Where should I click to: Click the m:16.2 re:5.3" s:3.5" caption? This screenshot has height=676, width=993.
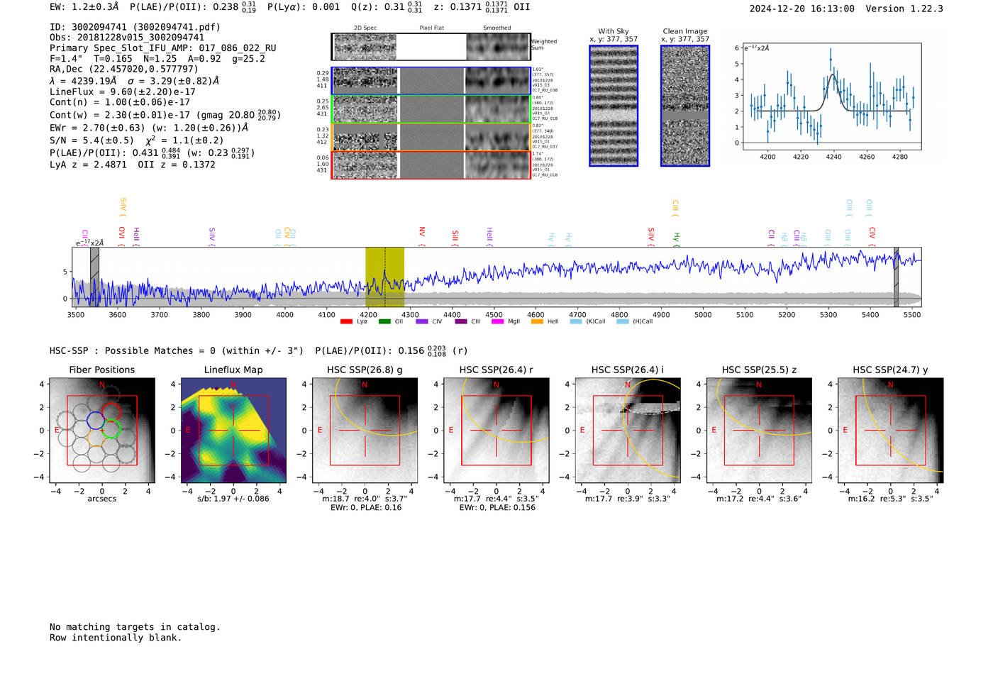pyautogui.click(x=891, y=499)
